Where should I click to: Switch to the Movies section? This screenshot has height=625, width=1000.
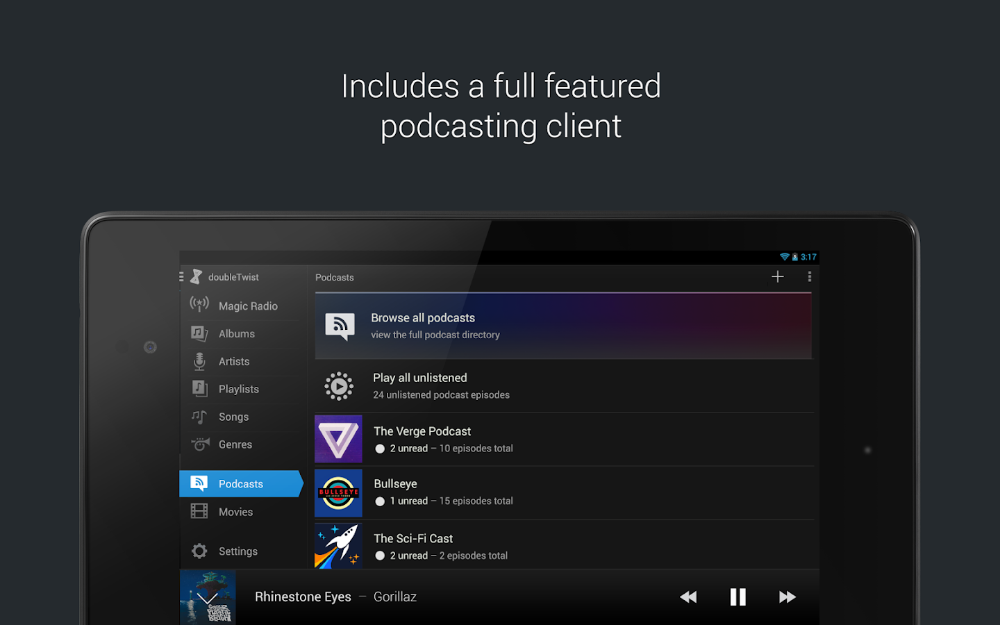click(x=235, y=512)
